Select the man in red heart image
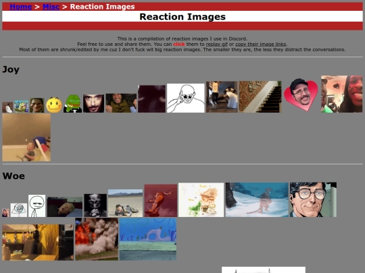 [x=301, y=95]
